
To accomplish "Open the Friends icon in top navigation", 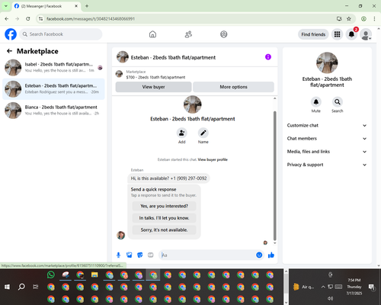I will click(x=188, y=34).
